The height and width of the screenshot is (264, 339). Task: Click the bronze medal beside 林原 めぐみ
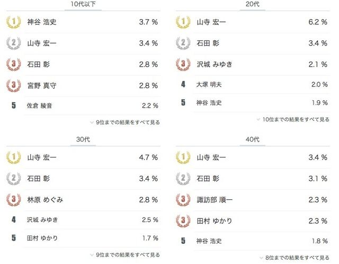click(x=13, y=200)
